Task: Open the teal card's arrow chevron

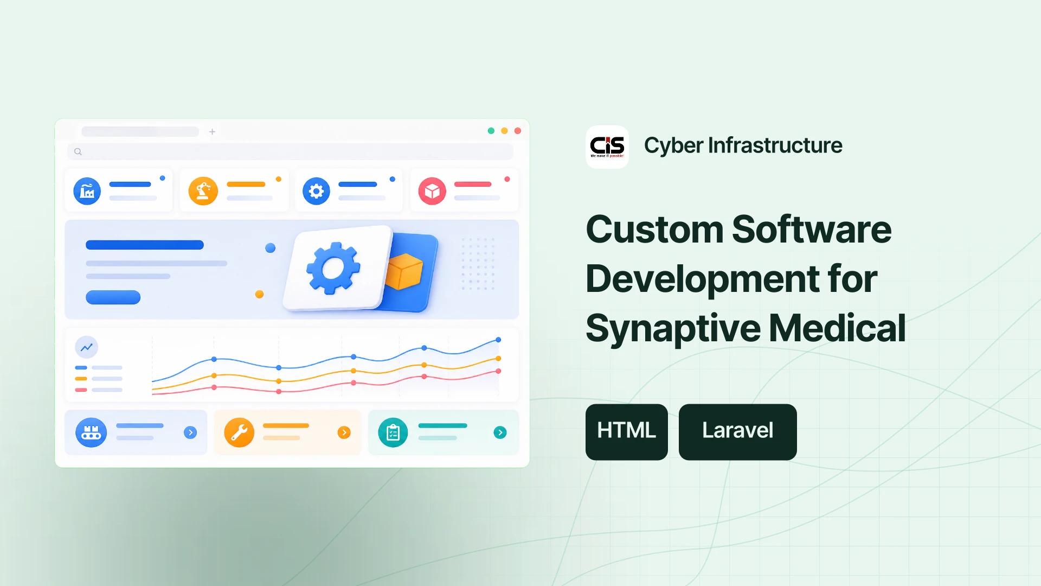Action: coord(500,432)
